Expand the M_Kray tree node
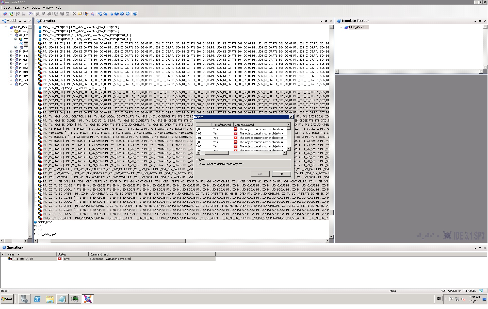 [11, 56]
